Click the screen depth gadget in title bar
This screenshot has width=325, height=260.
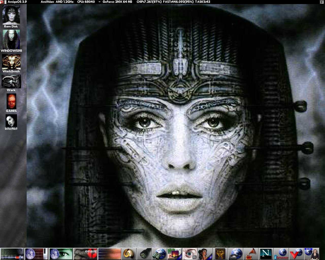click(322, 2)
